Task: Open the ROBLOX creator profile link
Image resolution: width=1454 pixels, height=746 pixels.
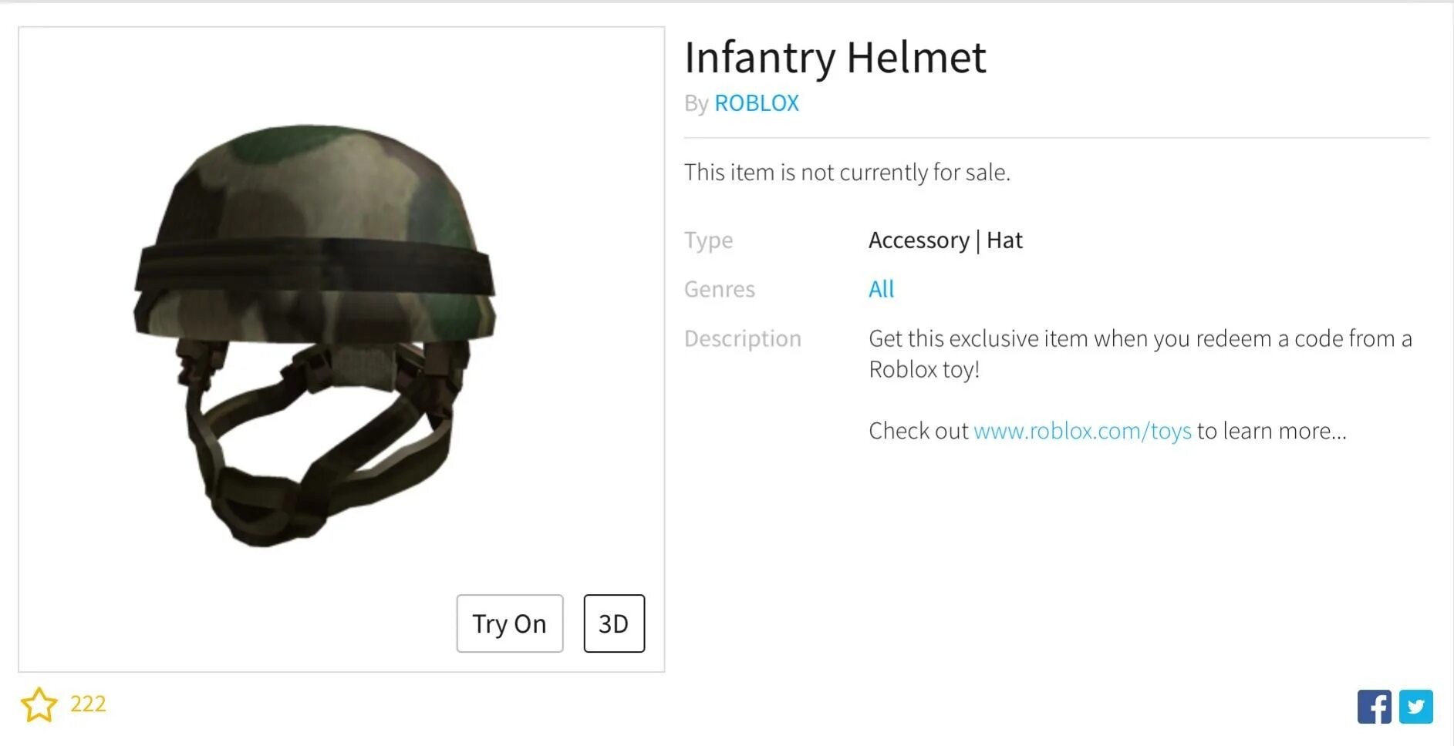Action: click(x=756, y=103)
